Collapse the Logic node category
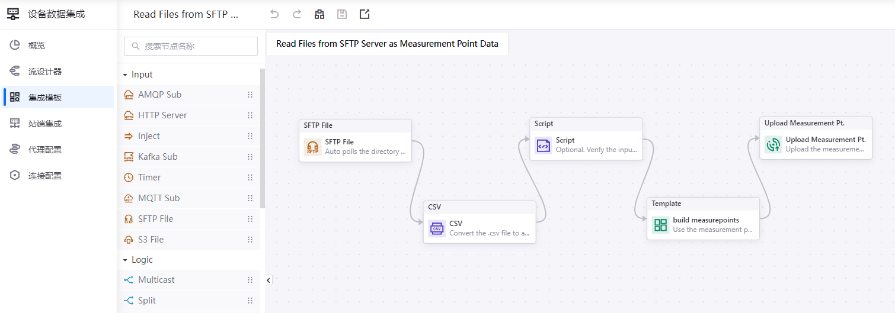The width and height of the screenshot is (895, 313). pyautogui.click(x=125, y=260)
